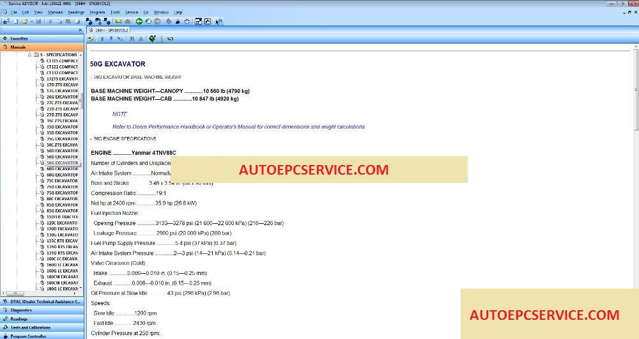Select 85G EXCAVATOR tree item
Screen dimensions: 639x339
pos(62,210)
